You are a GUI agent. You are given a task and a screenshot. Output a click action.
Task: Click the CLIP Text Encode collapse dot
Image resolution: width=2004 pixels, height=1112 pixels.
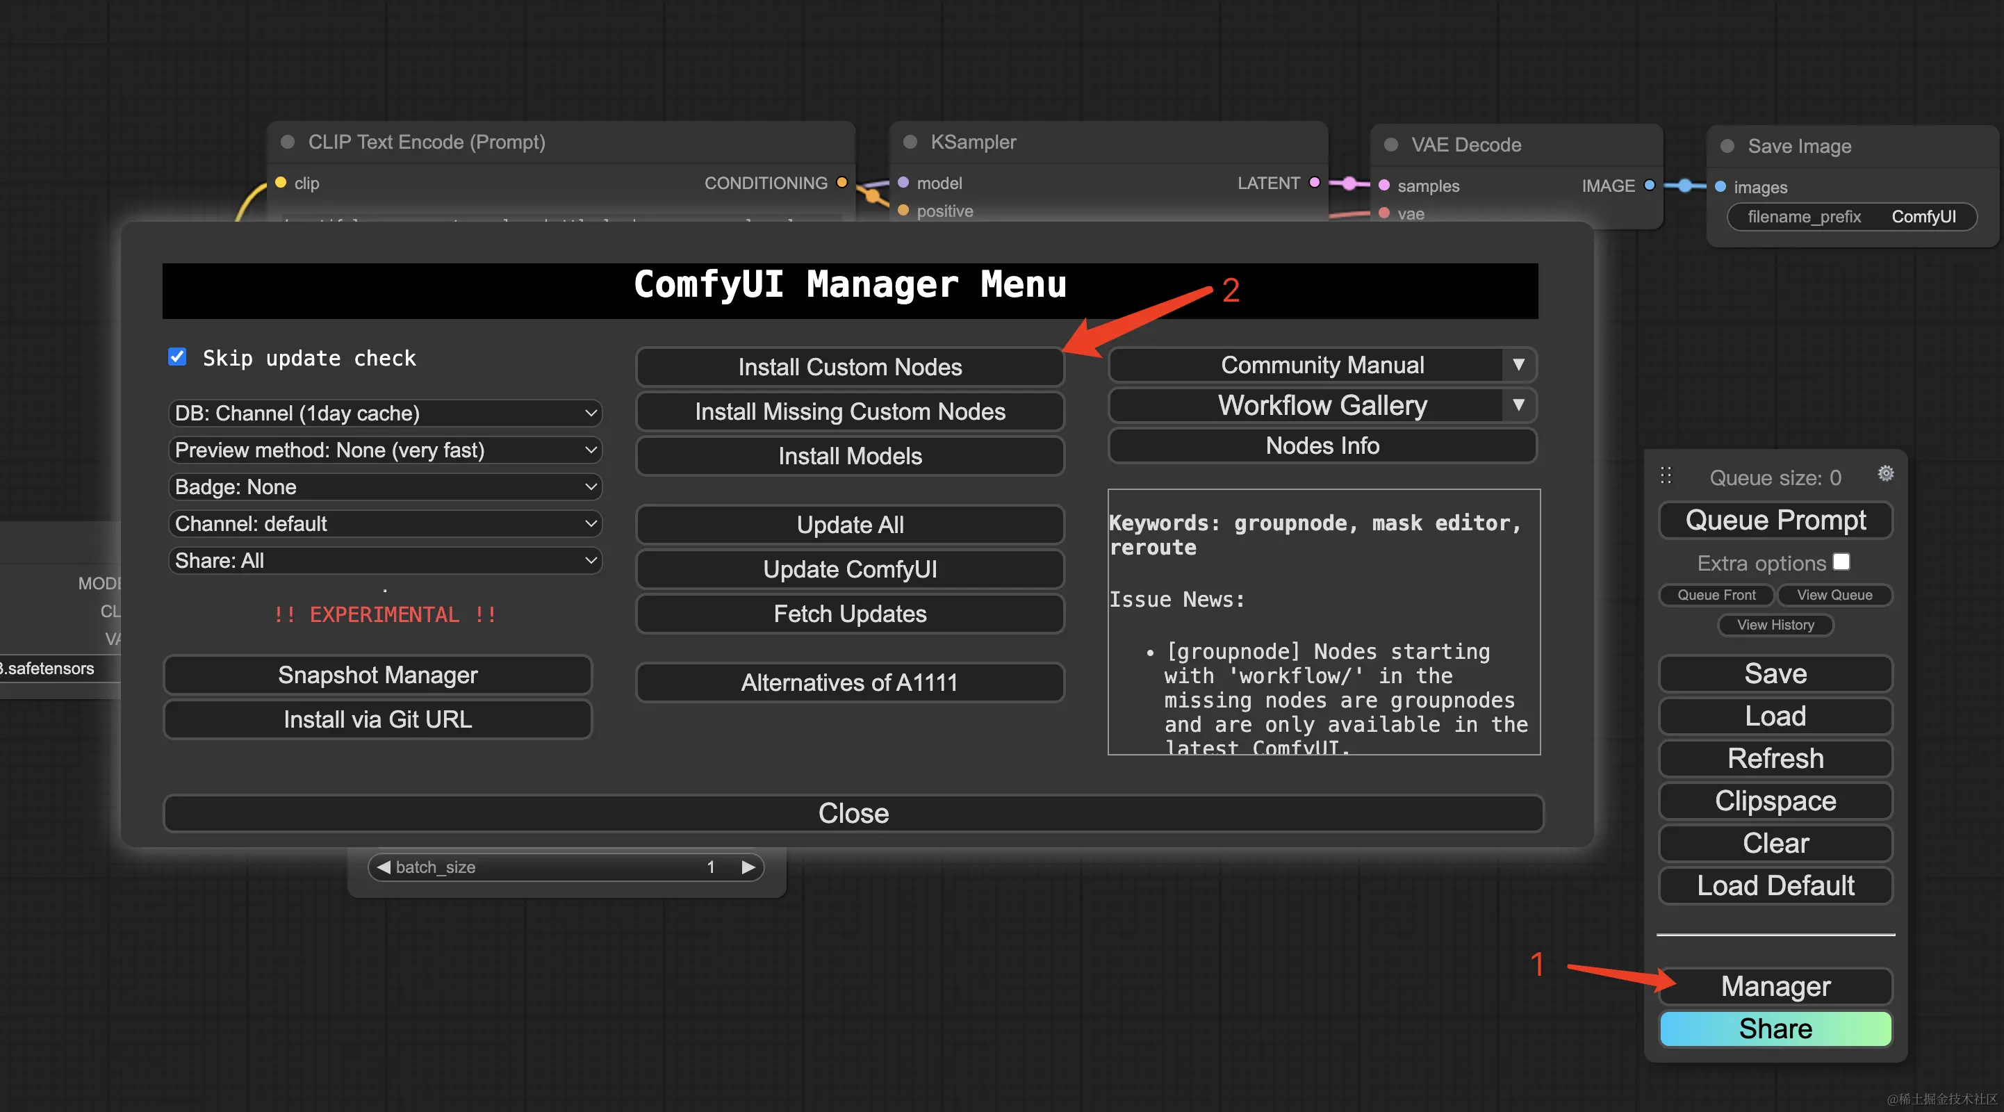point(288,142)
